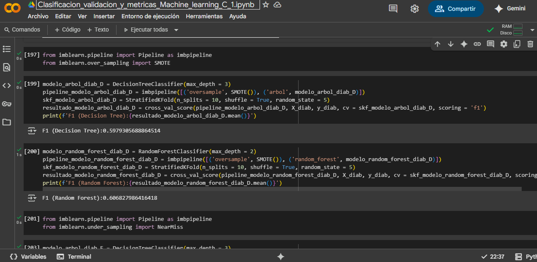Toggle output icon beside F1 (Random Forest) result
Viewport: 537px width, 262px height.
[x=32, y=198]
